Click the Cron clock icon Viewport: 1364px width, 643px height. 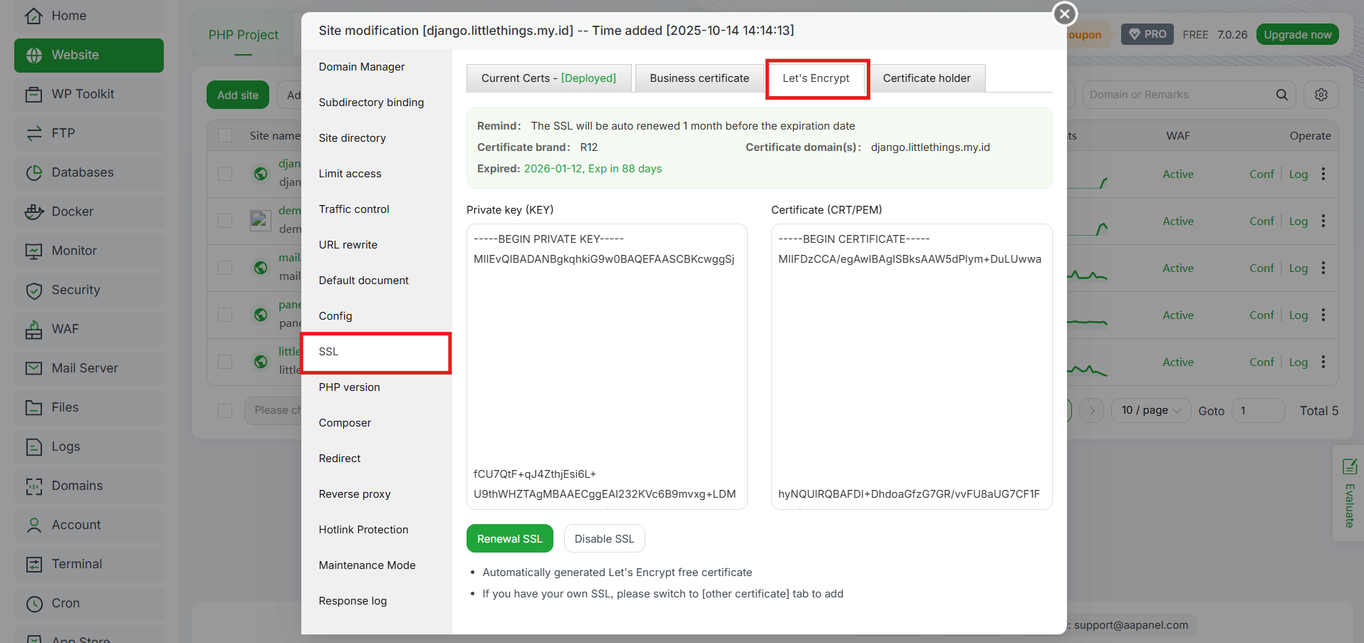tap(33, 603)
